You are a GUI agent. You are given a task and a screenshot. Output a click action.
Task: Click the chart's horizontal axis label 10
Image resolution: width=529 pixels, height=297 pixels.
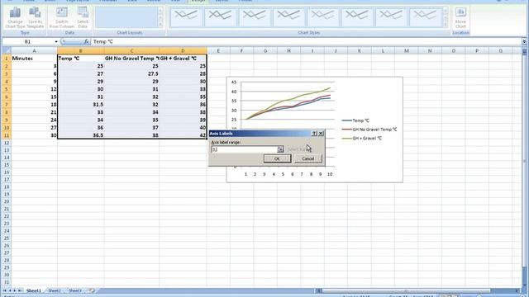click(x=330, y=174)
